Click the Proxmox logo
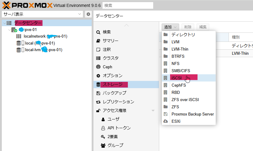This screenshot has height=151, width=253. (x=27, y=5)
